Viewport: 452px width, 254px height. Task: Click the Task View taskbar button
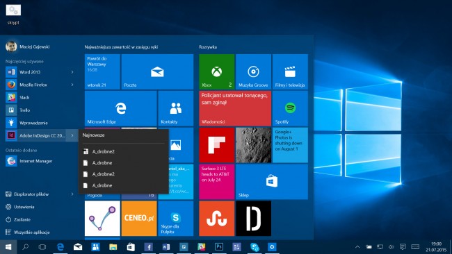click(x=42, y=247)
